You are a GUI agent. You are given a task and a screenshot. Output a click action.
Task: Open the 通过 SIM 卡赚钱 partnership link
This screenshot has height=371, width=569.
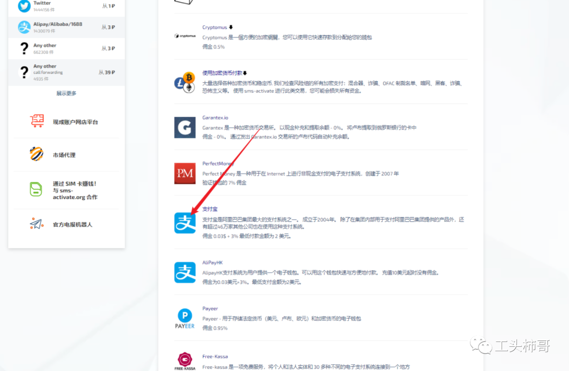click(74, 190)
